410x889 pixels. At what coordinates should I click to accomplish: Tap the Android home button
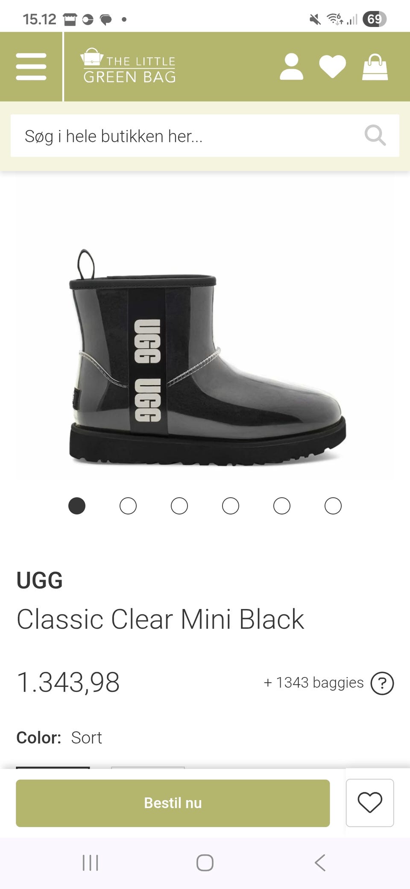[205, 863]
